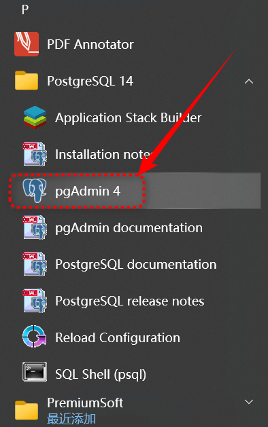Click the Reload Configuration circular arrow icon

(35, 337)
